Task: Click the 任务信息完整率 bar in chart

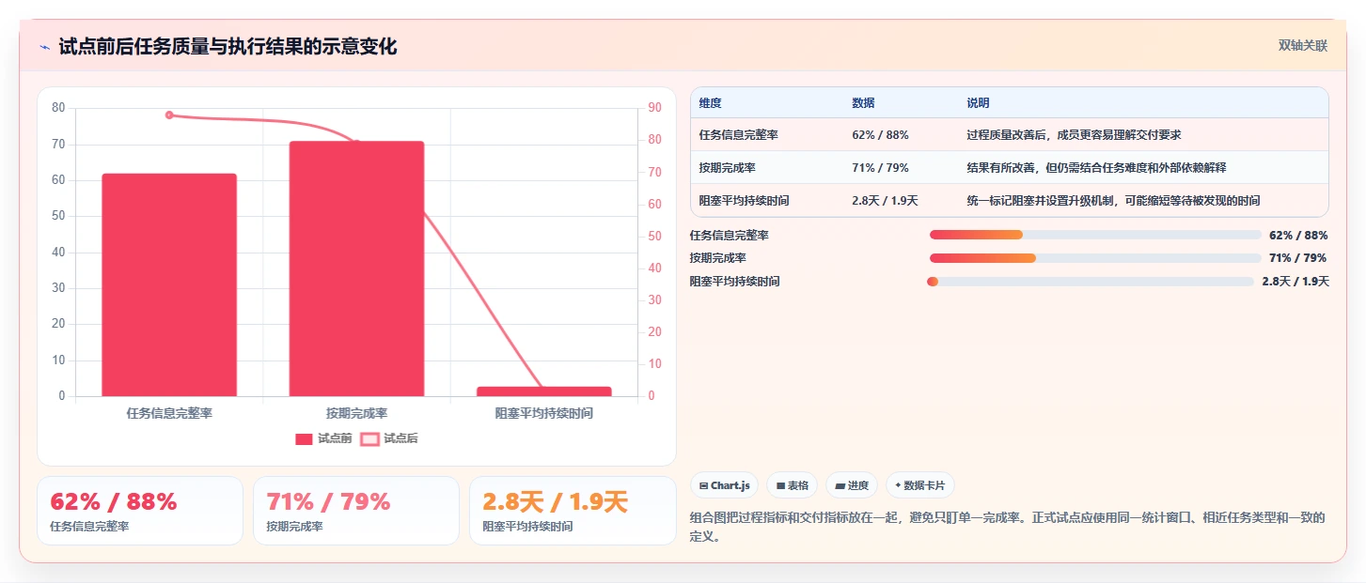Action: click(x=169, y=284)
